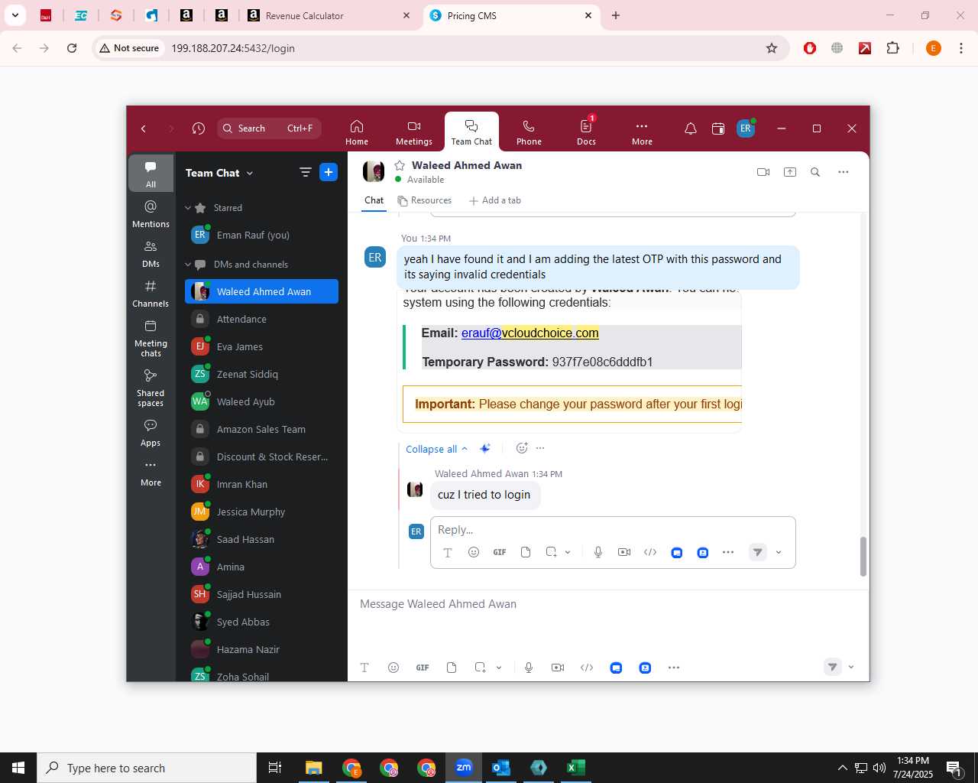Open the Imran Khan chat
Screen dimensions: 978x783
point(261,484)
